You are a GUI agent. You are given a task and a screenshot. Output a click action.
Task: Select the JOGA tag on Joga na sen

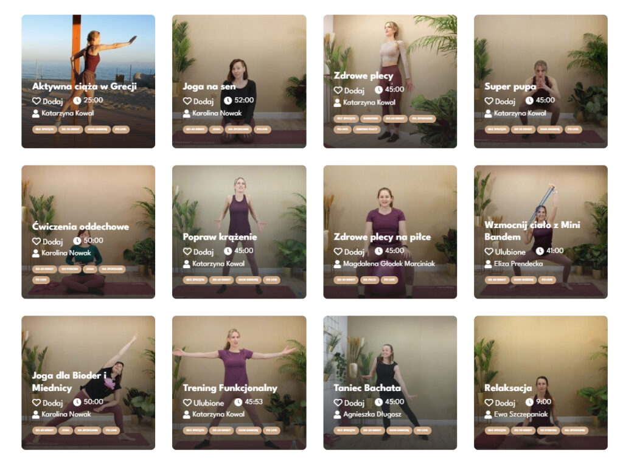(216, 130)
